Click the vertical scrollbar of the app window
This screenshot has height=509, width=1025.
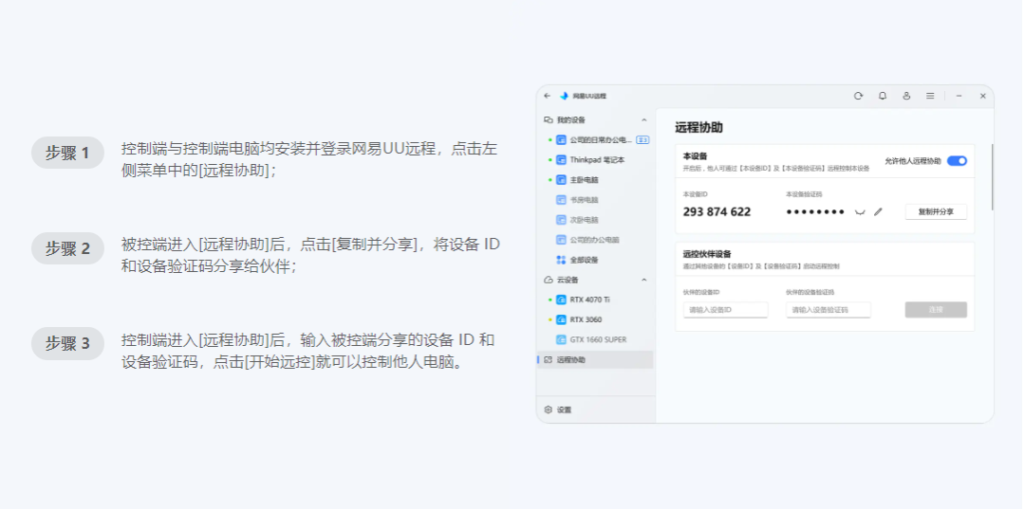click(992, 176)
